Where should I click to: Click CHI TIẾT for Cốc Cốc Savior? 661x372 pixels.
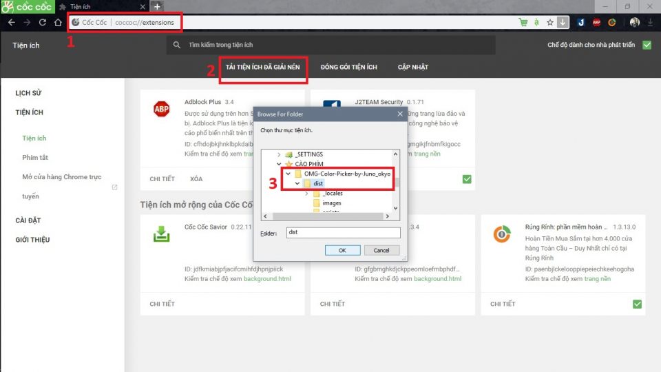pyautogui.click(x=162, y=304)
